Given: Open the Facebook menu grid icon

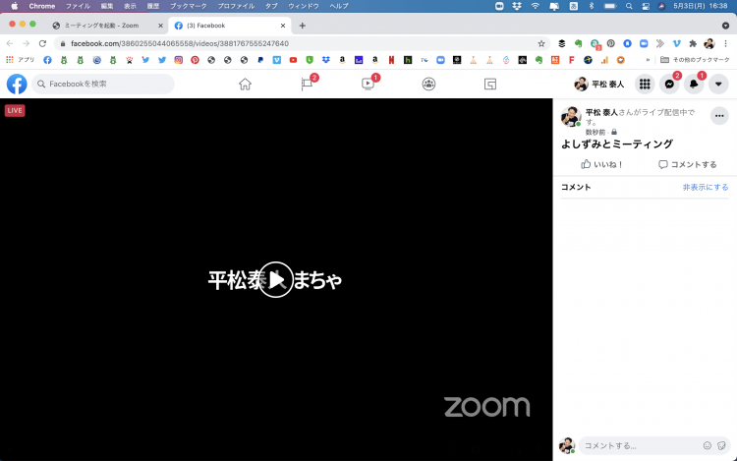Looking at the screenshot, I should (x=645, y=85).
